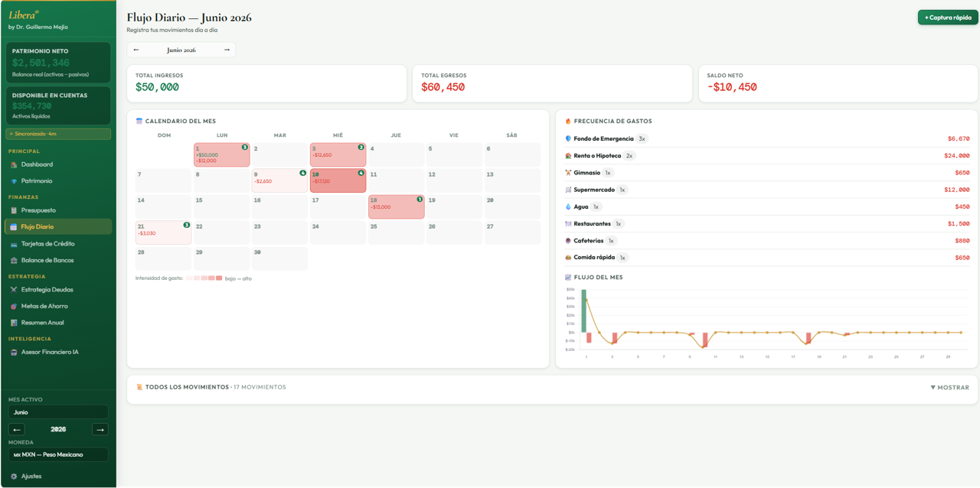Click the Sincronizado status badge

[58, 134]
